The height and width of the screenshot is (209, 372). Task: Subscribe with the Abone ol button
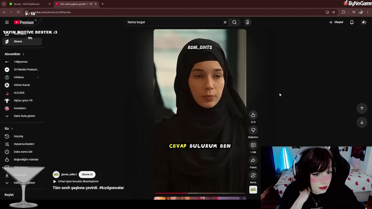coord(87,174)
